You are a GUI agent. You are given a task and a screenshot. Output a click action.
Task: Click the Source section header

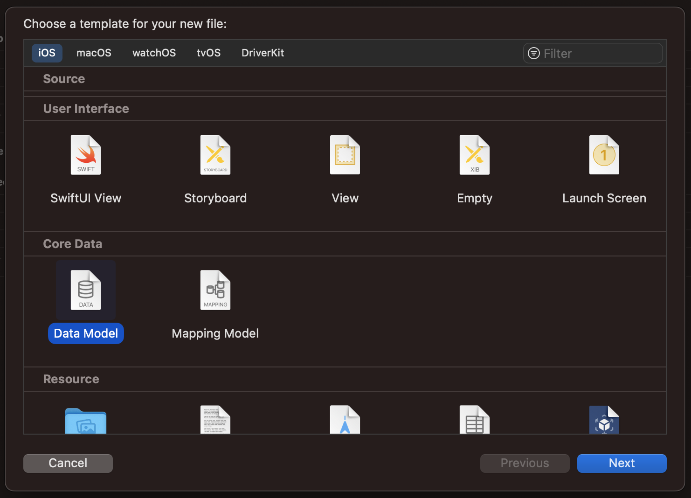pos(345,79)
